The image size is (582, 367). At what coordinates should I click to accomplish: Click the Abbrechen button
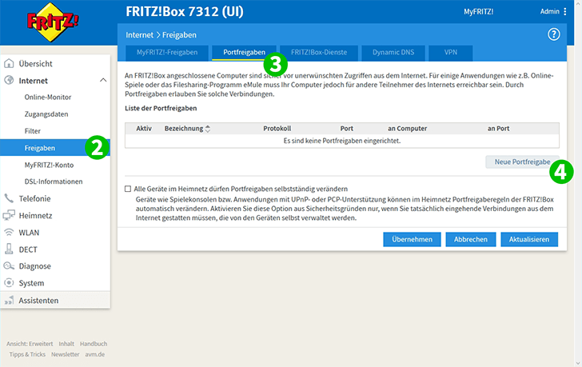point(471,239)
